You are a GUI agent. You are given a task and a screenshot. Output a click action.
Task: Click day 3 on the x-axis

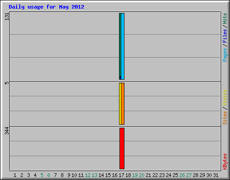[28, 175]
